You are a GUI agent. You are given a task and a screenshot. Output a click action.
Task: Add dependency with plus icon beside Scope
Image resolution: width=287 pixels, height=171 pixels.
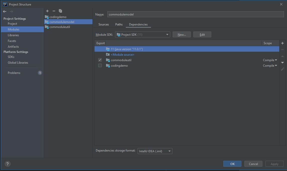[x=282, y=43]
